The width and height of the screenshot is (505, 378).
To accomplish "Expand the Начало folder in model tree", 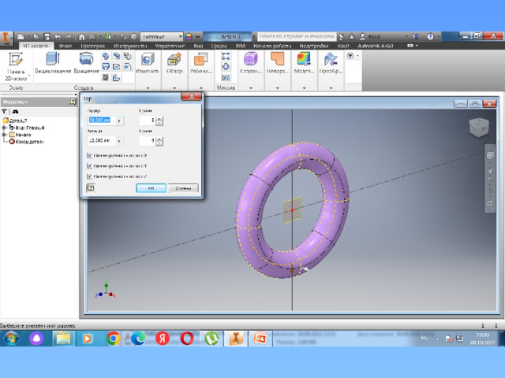I will 5,135.
